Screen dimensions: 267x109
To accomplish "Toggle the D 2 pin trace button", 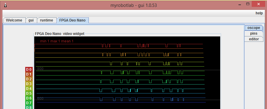I will coord(29,79).
